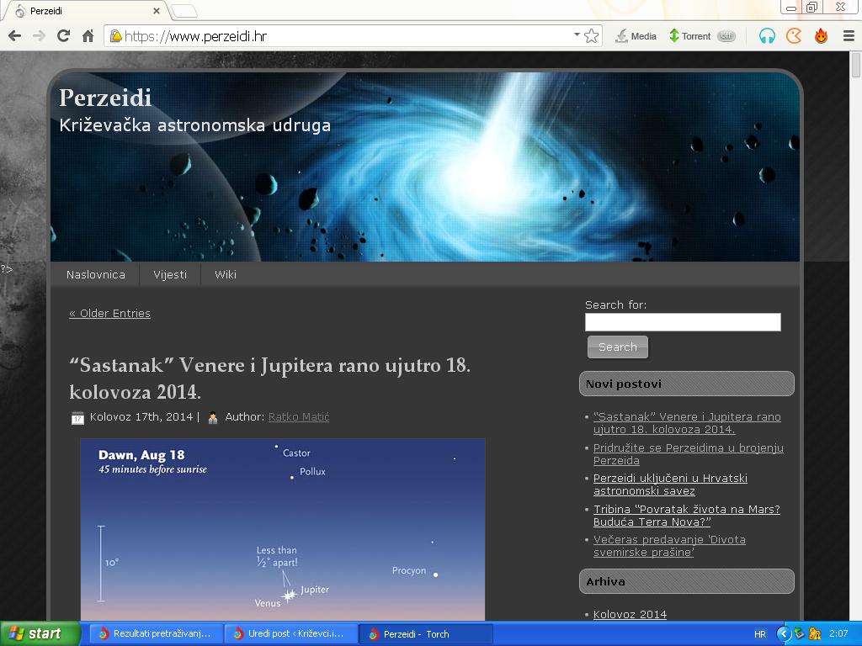Open the Windows start menu
Viewport: 862px width, 646px height.
click(x=40, y=634)
